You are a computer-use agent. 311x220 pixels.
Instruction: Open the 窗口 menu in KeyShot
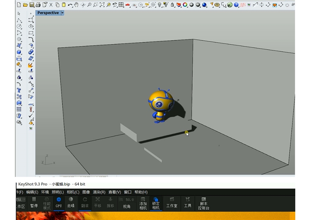point(128,192)
